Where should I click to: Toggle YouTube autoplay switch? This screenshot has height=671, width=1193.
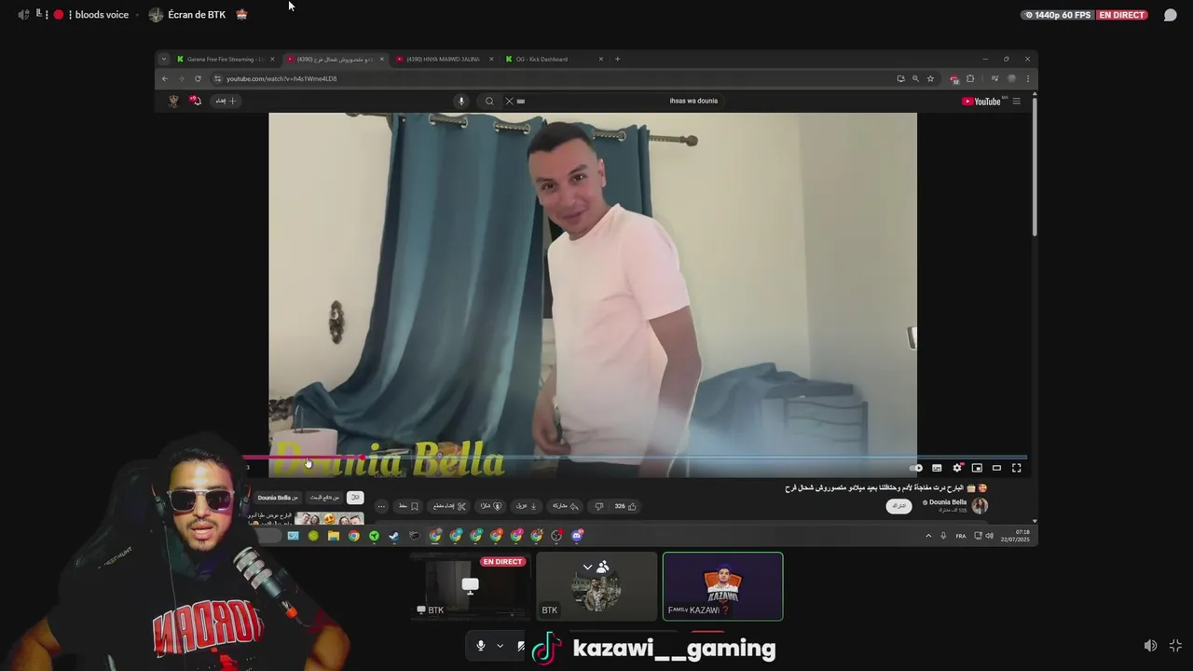[917, 468]
